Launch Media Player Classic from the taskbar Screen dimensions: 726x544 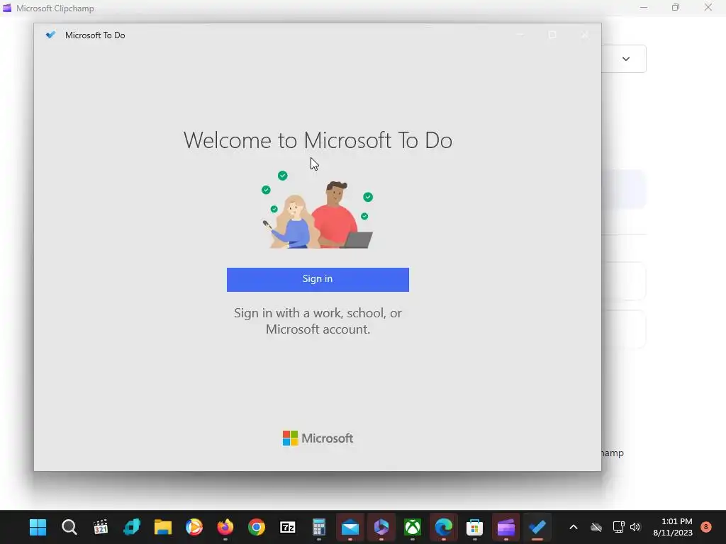[x=101, y=527]
